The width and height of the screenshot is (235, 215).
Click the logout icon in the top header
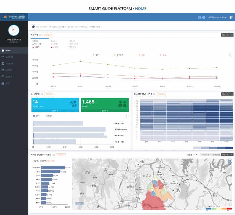tap(231, 17)
